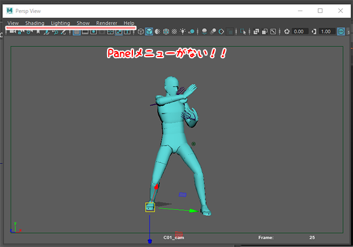Expand the Help menu
The image size is (353, 247).
pyautogui.click(x=129, y=23)
